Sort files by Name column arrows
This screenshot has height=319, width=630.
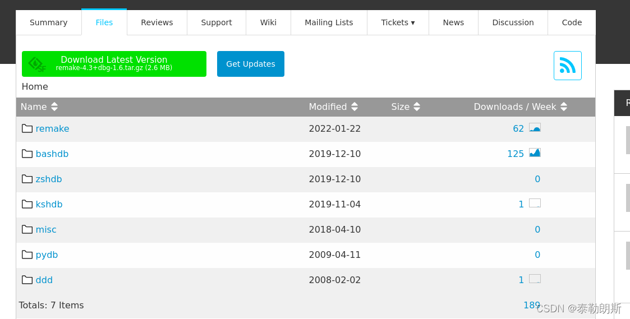54,107
